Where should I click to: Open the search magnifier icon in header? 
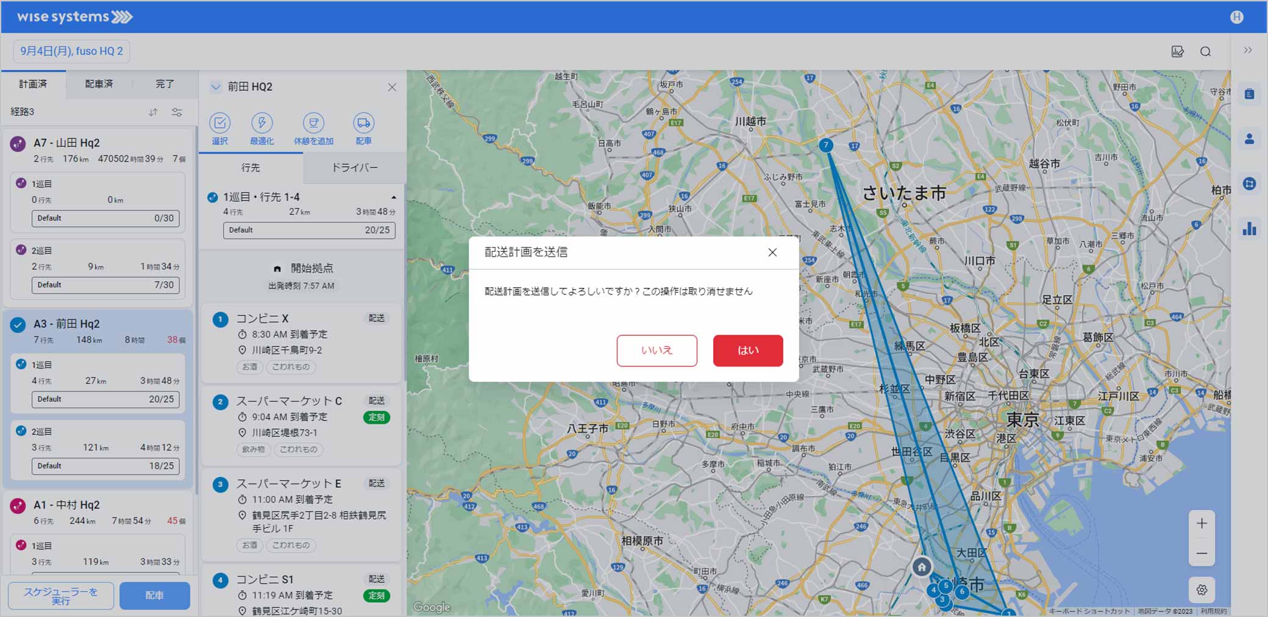point(1205,52)
